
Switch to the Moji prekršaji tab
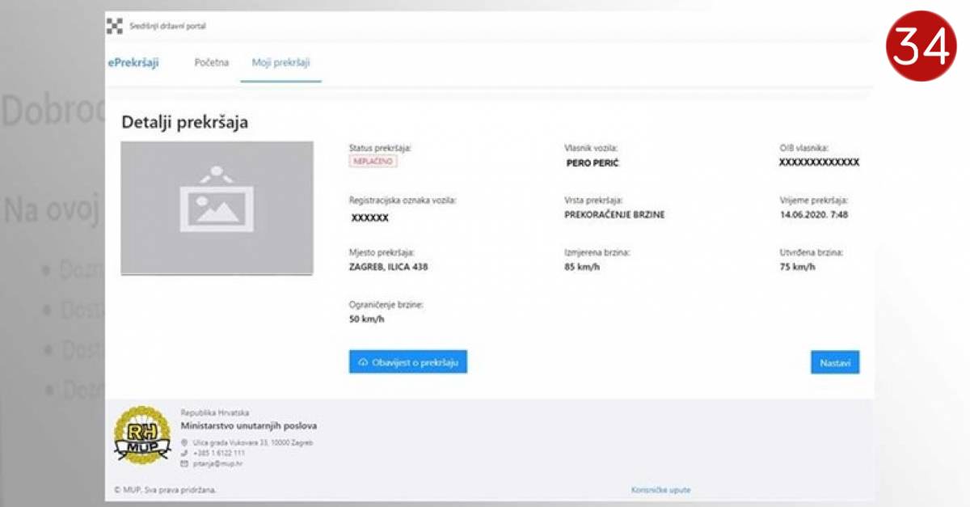click(x=280, y=63)
